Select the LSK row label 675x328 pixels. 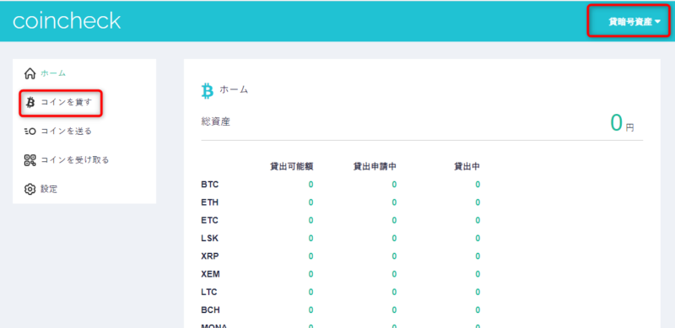point(209,239)
